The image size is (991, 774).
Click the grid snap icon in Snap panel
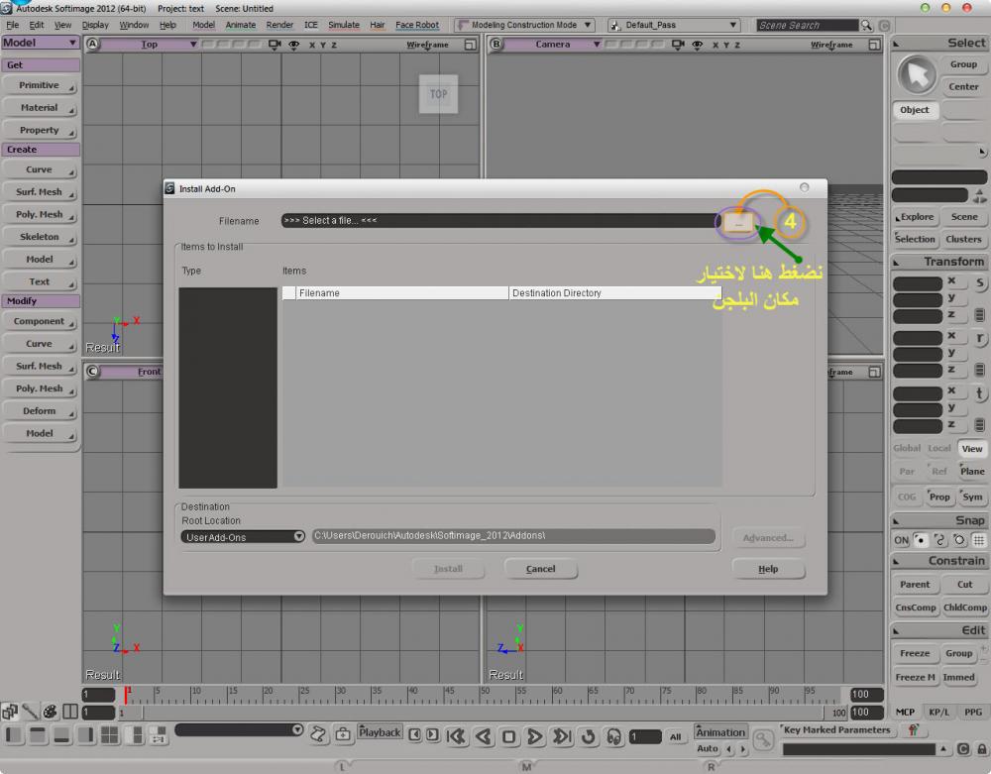(x=978, y=540)
